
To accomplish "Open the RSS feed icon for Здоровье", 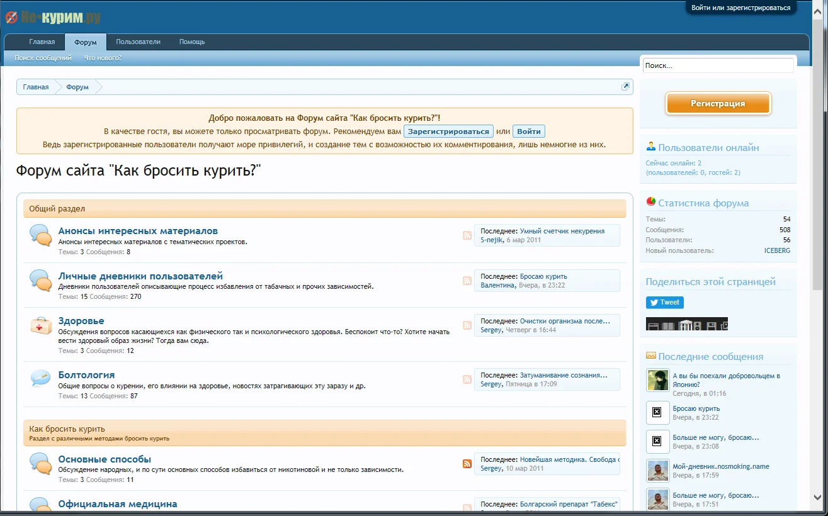I will (467, 325).
